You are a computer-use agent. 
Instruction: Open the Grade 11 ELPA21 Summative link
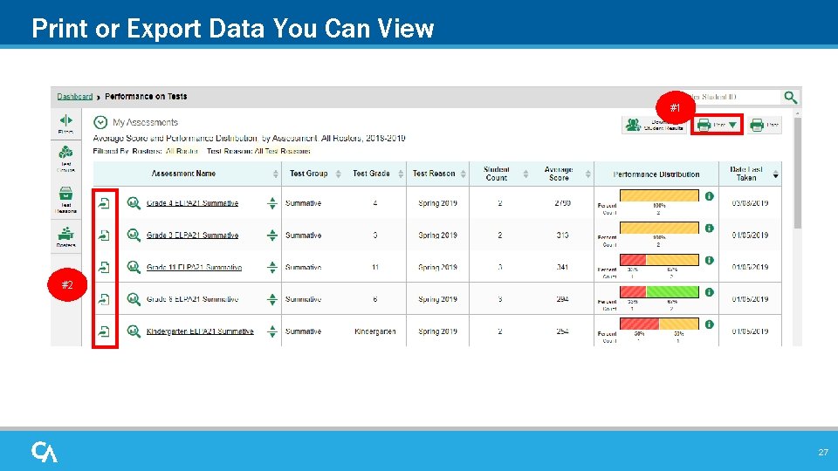click(194, 267)
